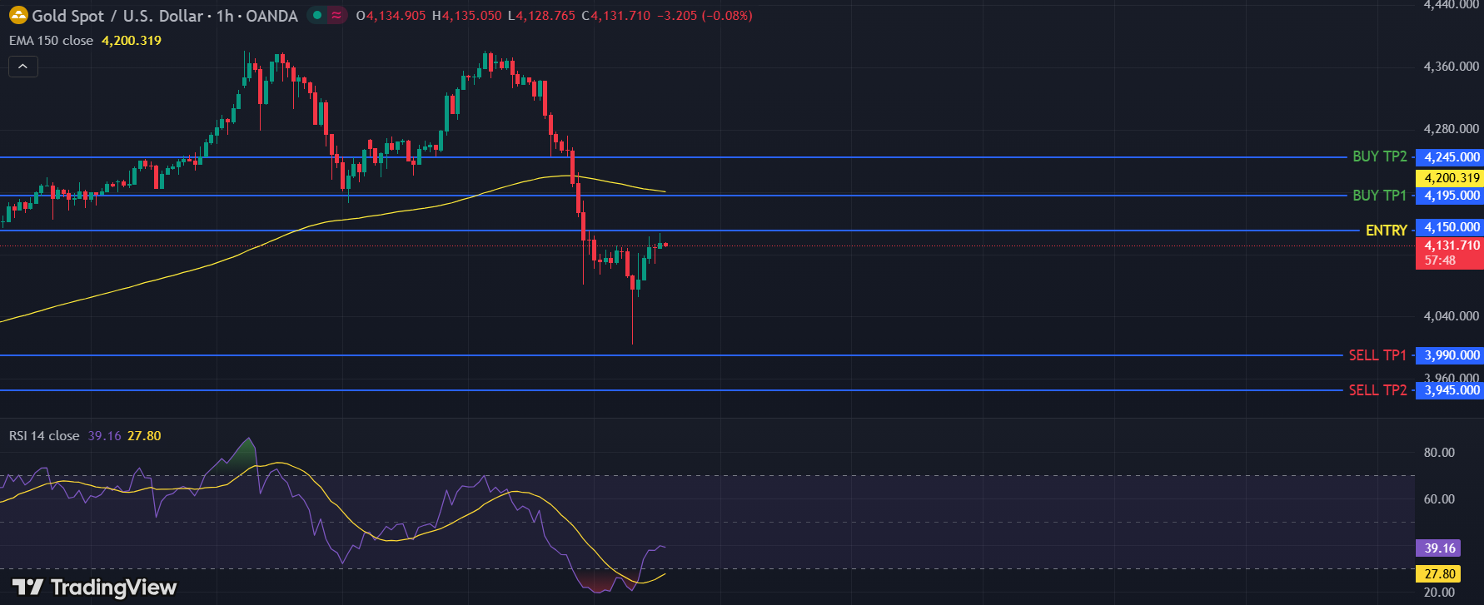Collapse the indicator legend with the chevron
The width and height of the screenshot is (1484, 605).
(x=23, y=67)
